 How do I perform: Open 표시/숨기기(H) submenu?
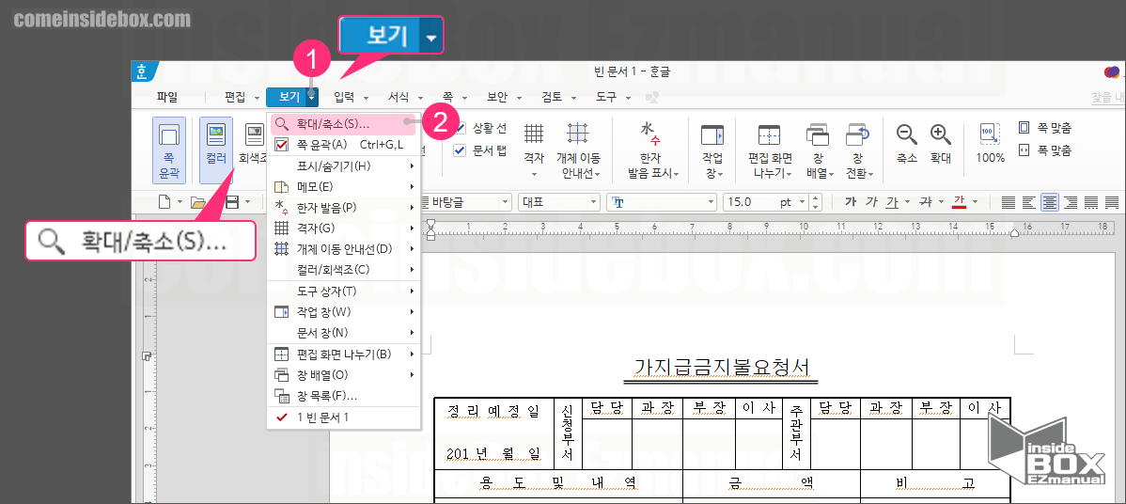tap(343, 165)
